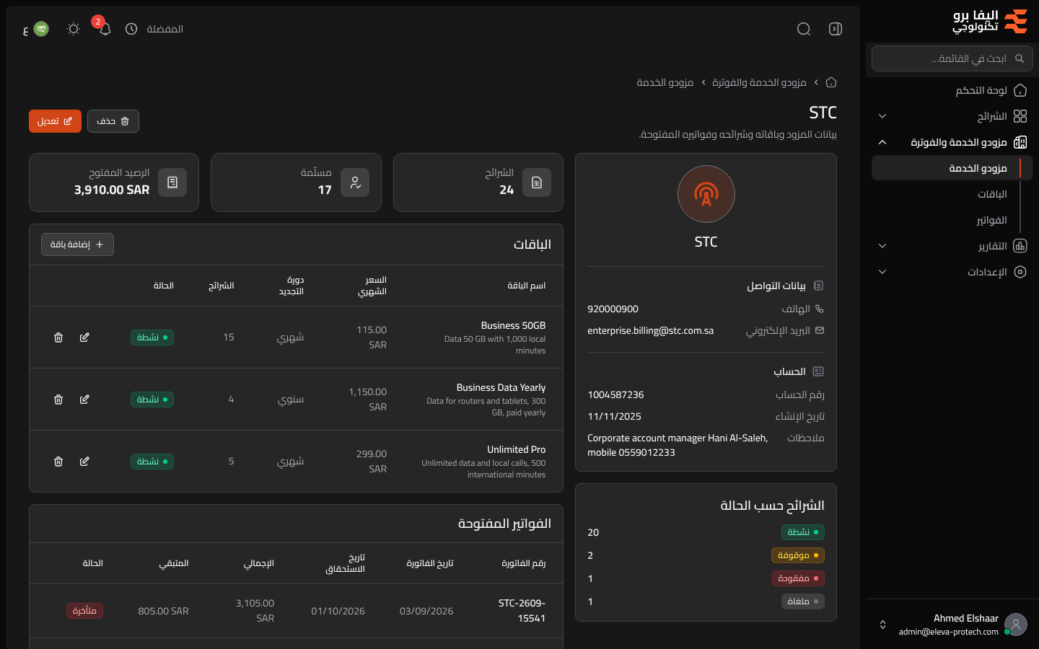The image size is (1039, 649).
Task: Click the STC antenna logo avatar
Action: point(706,194)
